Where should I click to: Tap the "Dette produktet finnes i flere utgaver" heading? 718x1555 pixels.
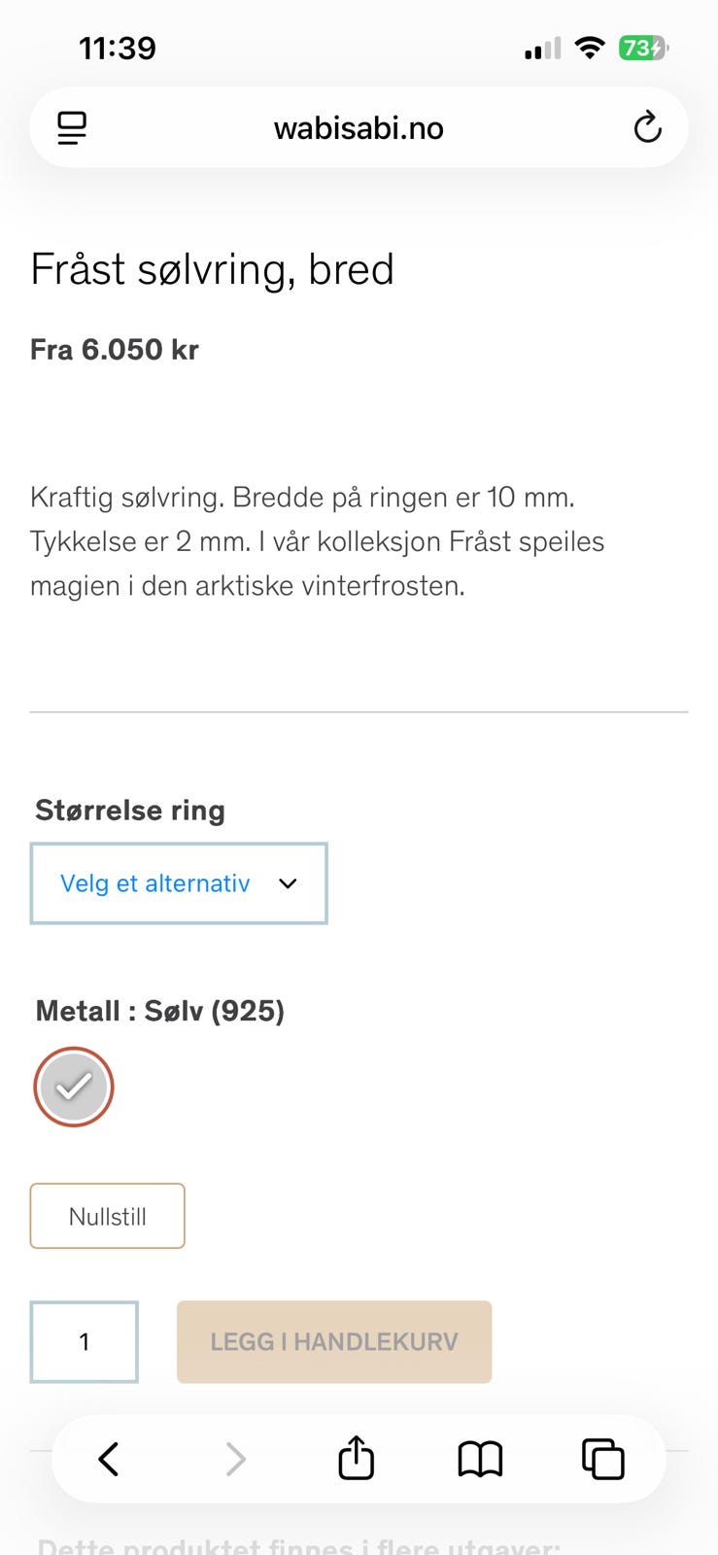(x=296, y=1545)
